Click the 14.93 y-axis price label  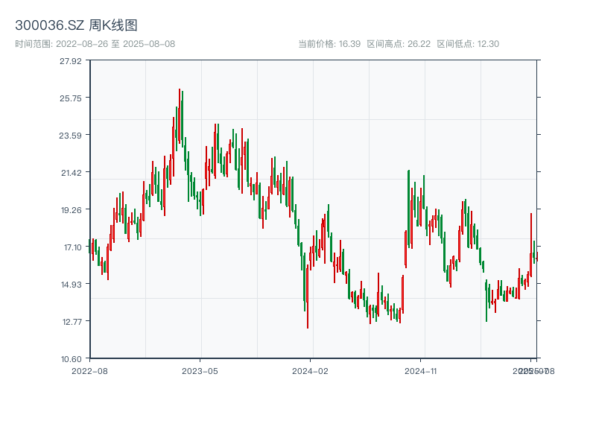[71, 284]
